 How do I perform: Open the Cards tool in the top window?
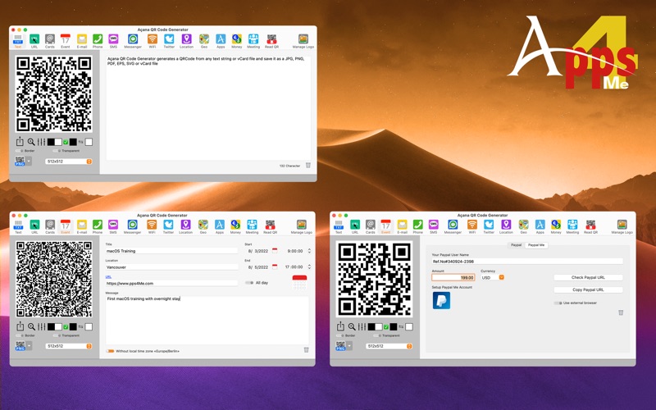coord(50,40)
